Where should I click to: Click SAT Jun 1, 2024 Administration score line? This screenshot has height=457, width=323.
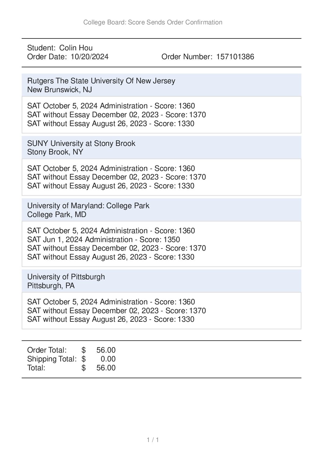[x=103, y=239]
